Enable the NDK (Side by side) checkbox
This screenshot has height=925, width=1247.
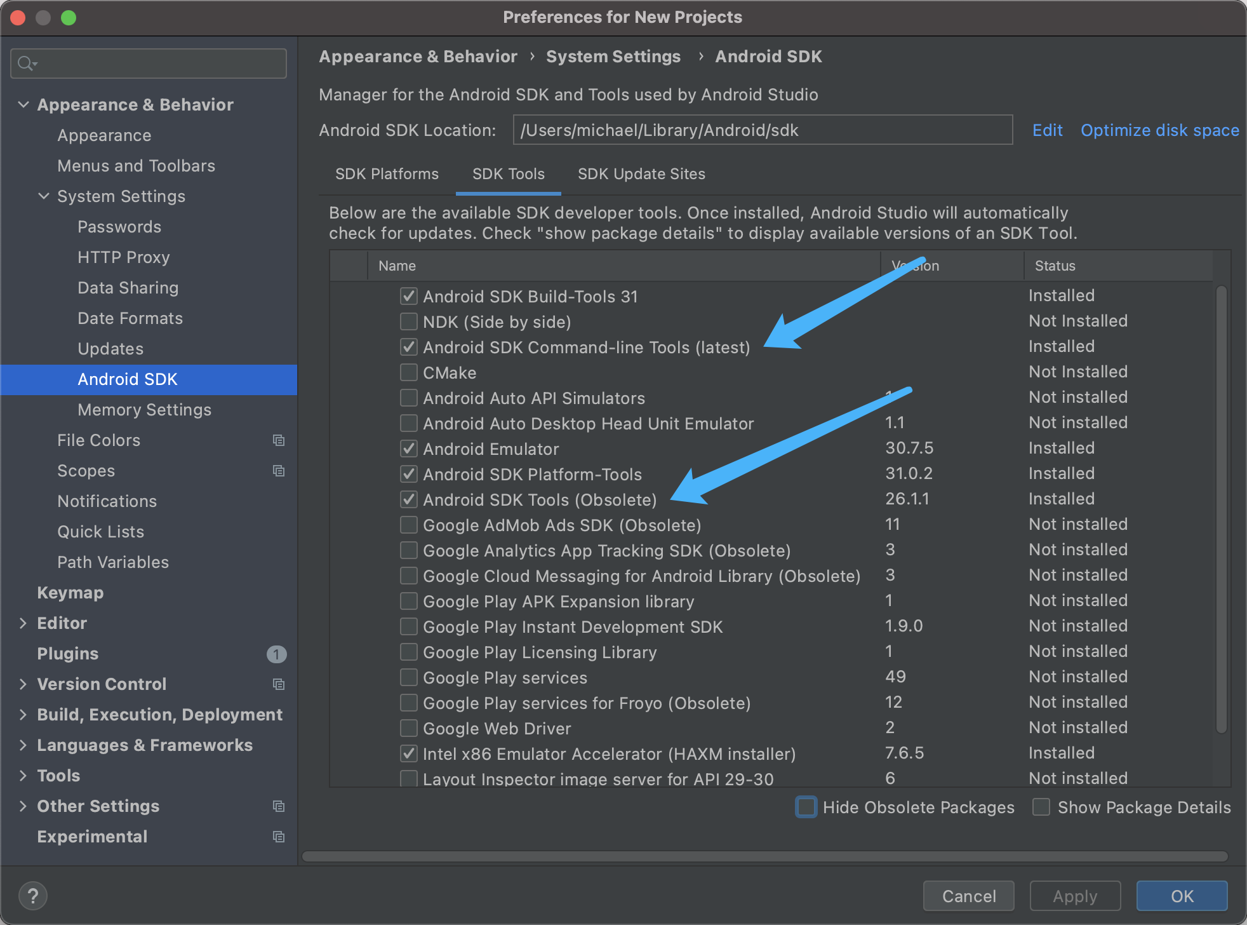(x=409, y=322)
